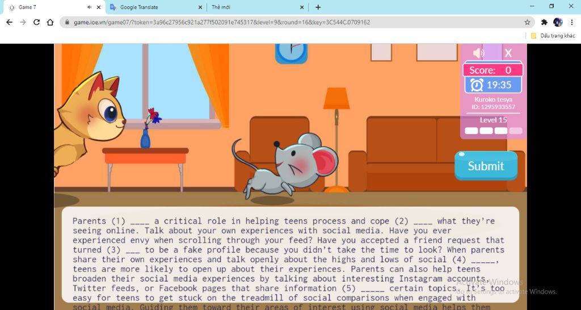The image size is (581, 310).
Task: Open the Chrome profile avatar
Action: click(x=558, y=22)
